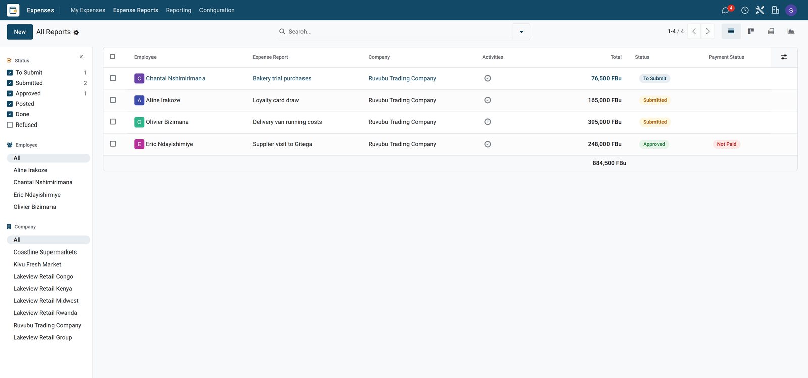This screenshot has height=378, width=808.
Task: Open the Bakery trial purchases report
Action: tap(282, 78)
